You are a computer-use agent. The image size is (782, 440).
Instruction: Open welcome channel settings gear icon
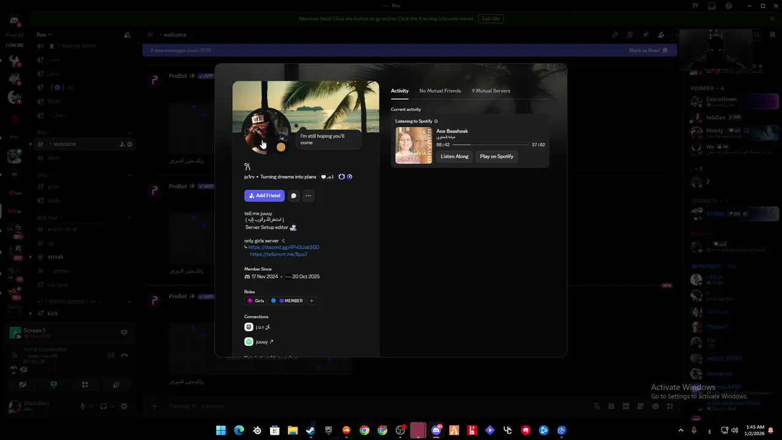pyautogui.click(x=130, y=144)
